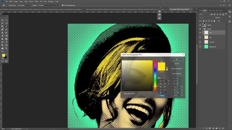Screen dimensions: 232x130
Task: Select the R red radio button
Action: point(159,87)
